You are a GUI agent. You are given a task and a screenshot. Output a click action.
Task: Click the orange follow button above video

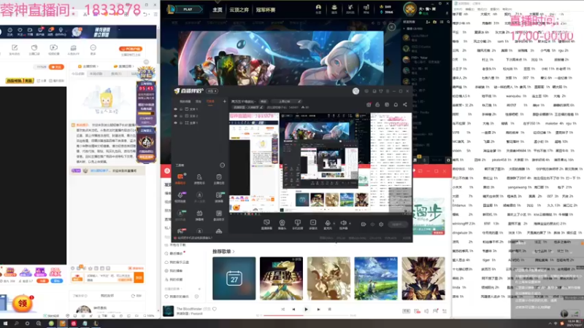tap(57, 67)
